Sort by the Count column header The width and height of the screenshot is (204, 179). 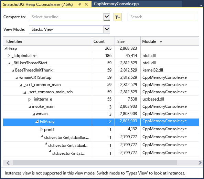103,41
